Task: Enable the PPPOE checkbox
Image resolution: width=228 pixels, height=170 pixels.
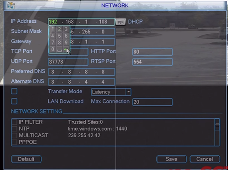Action: tap(15, 142)
